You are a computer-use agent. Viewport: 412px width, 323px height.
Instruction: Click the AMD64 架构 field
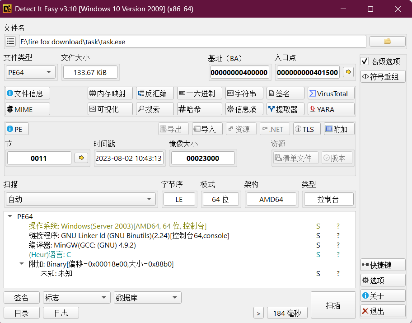coord(271,199)
